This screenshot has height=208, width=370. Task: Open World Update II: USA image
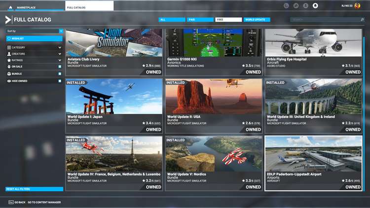[x=214, y=97]
